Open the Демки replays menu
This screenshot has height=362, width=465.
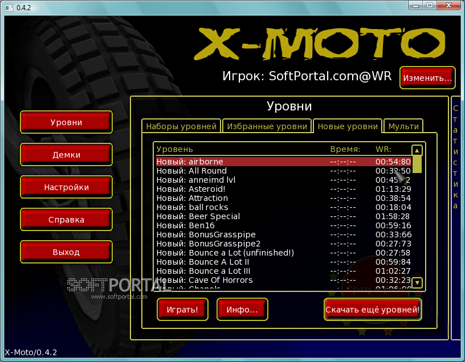66,155
